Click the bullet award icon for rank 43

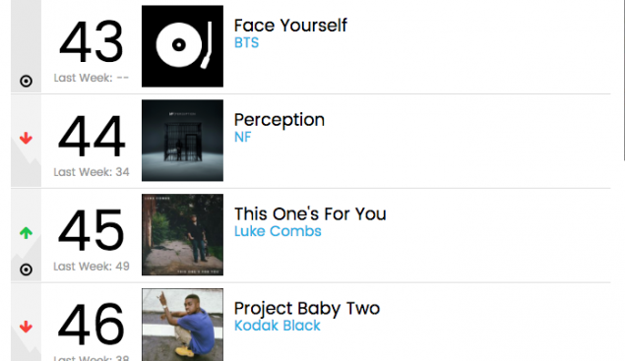pos(26,82)
